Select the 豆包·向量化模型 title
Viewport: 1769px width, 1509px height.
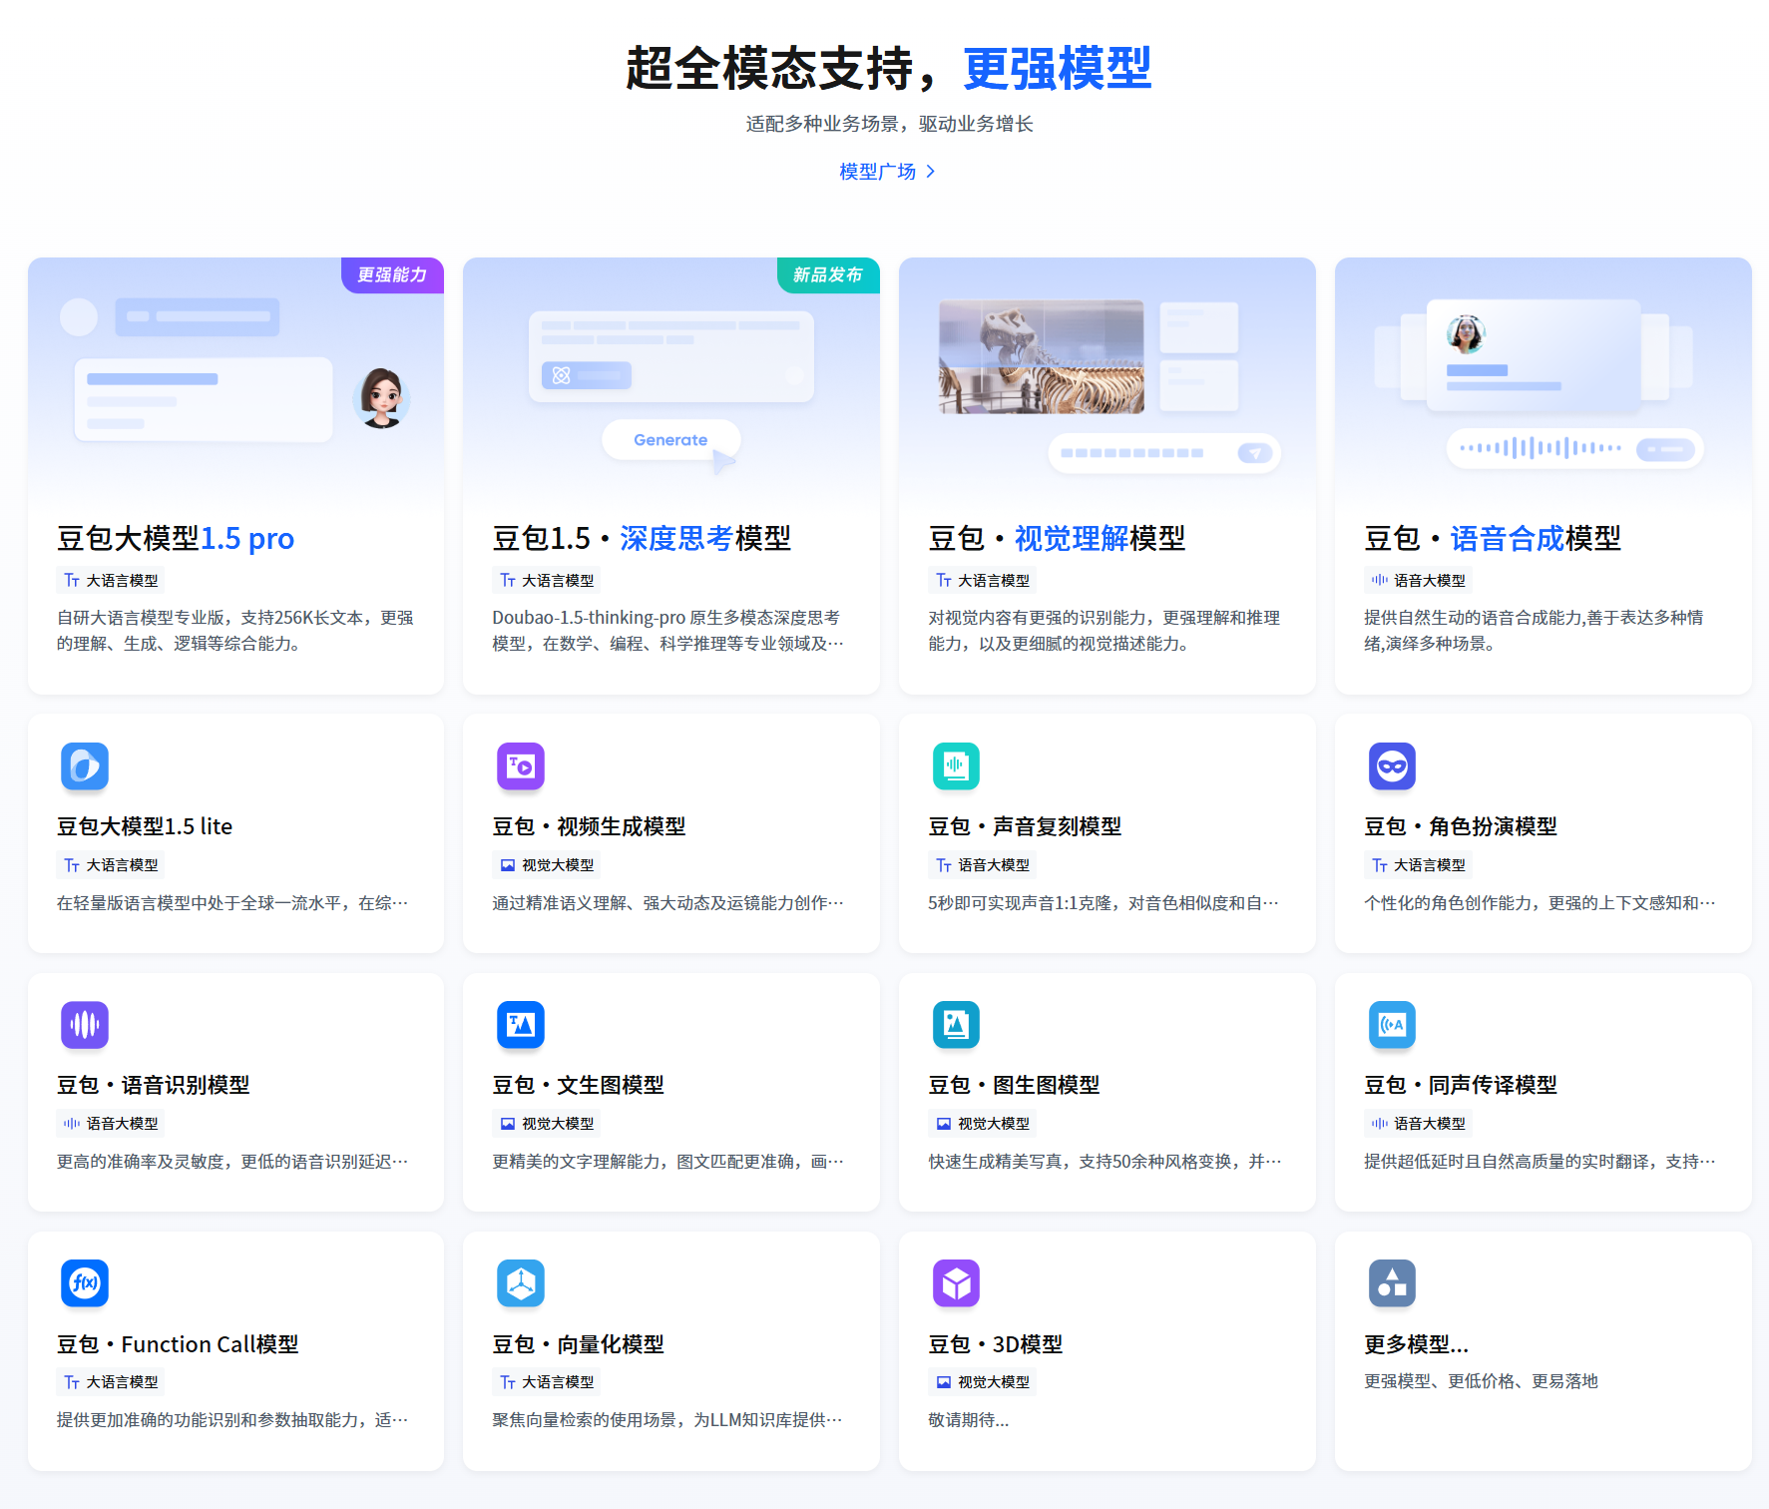[579, 1344]
